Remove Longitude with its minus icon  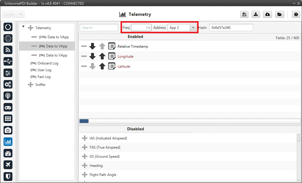(x=84, y=56)
